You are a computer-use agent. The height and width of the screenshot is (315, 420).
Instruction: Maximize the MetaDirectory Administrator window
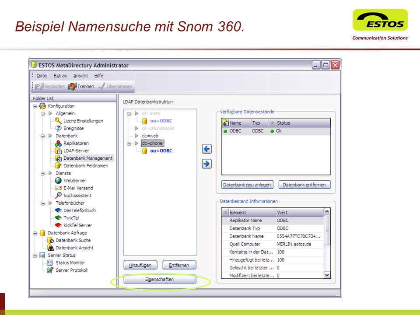pyautogui.click(x=325, y=65)
